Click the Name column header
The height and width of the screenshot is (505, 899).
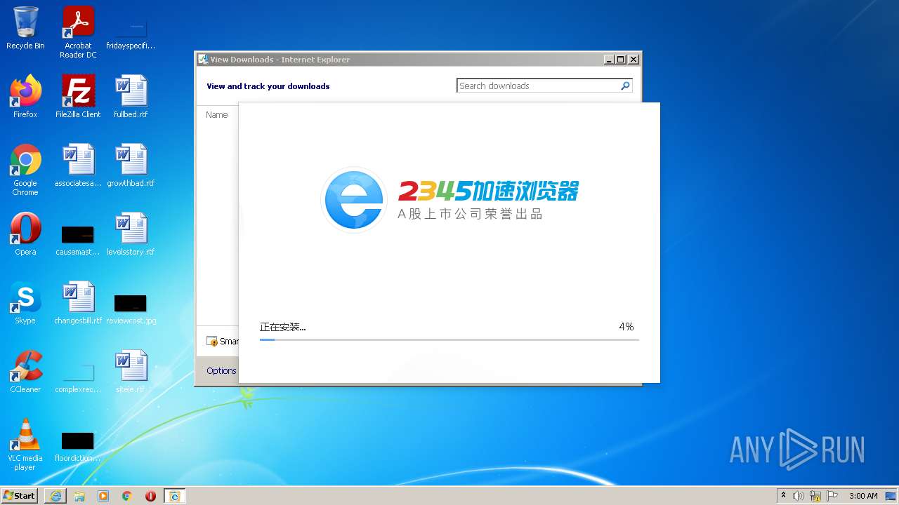(x=216, y=114)
